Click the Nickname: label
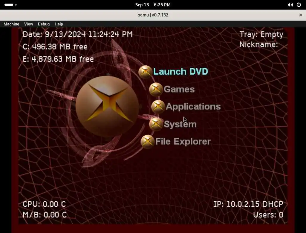306x233 pixels. click(258, 45)
